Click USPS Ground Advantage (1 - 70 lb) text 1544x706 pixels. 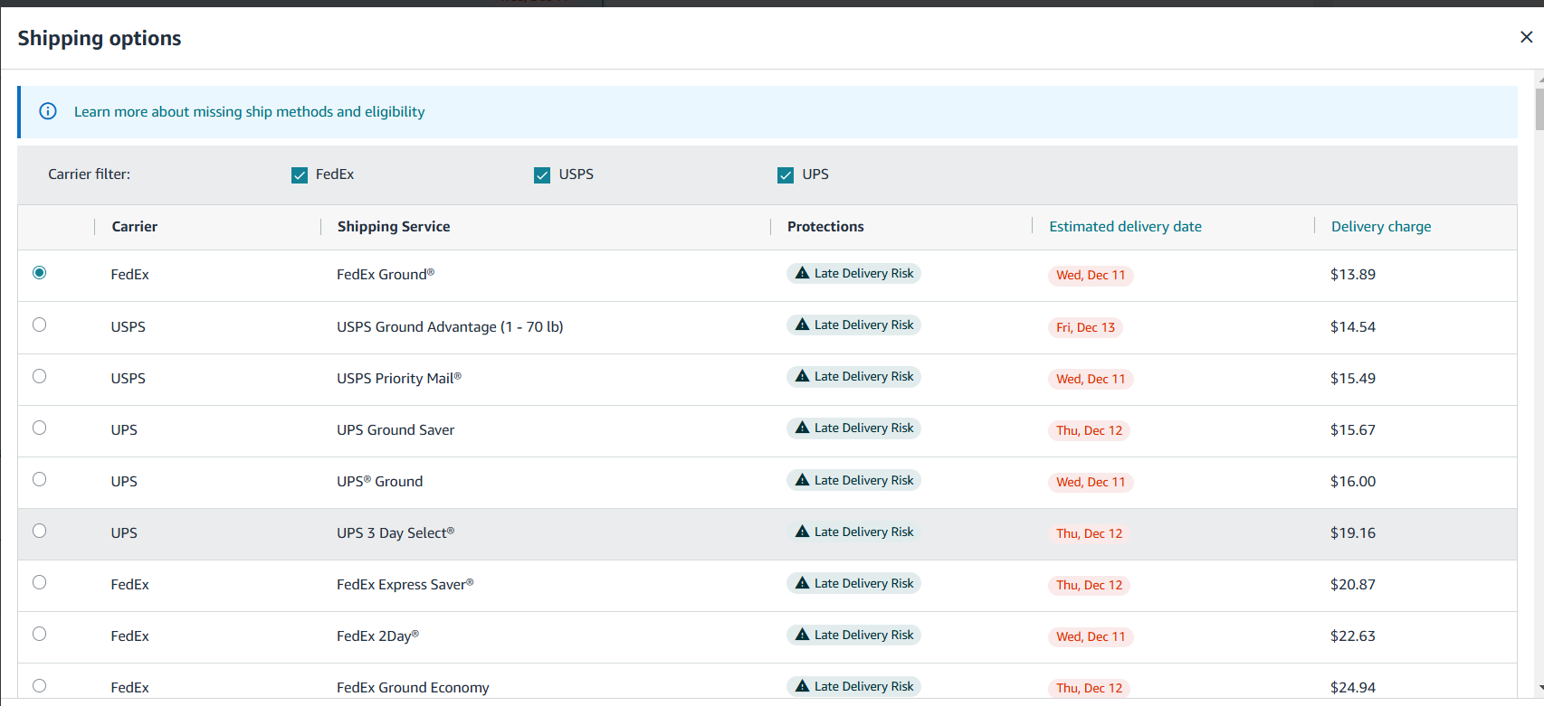click(450, 327)
